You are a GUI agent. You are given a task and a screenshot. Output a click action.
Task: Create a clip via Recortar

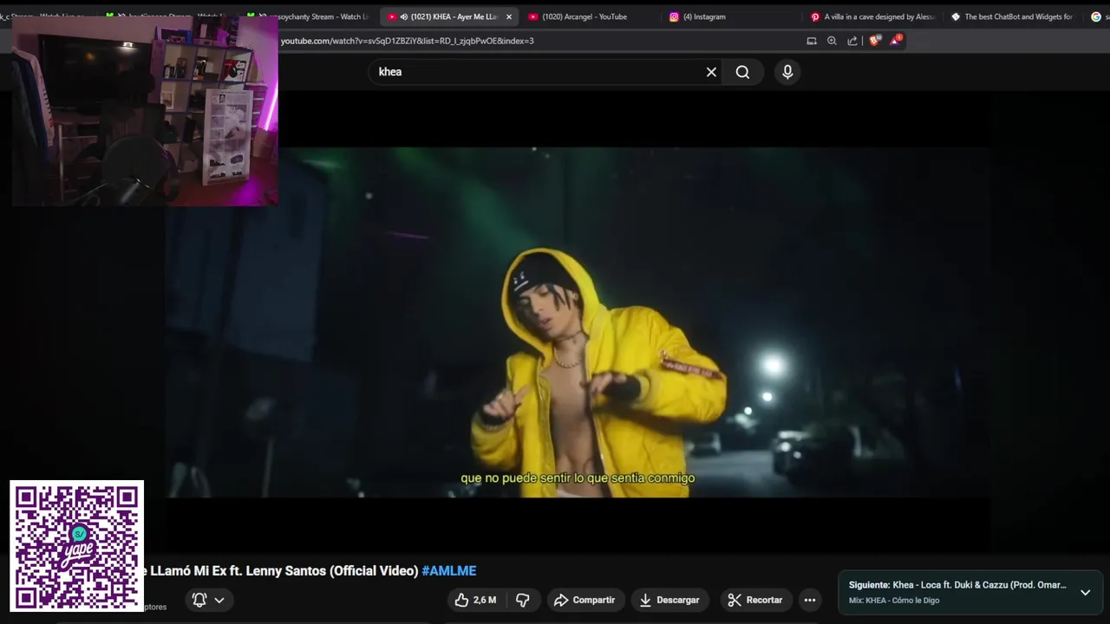tap(755, 600)
